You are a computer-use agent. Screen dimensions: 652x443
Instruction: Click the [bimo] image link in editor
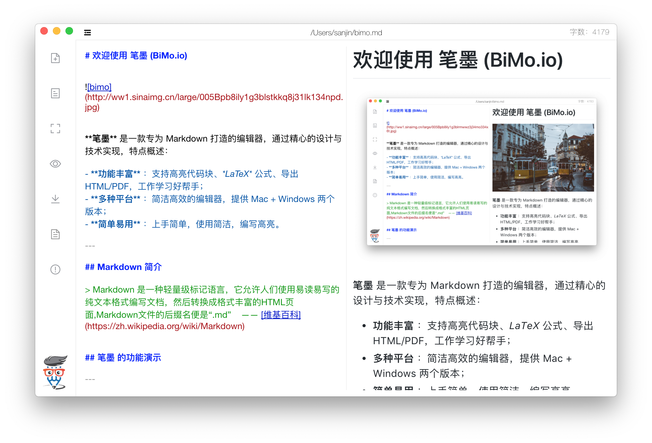point(99,87)
